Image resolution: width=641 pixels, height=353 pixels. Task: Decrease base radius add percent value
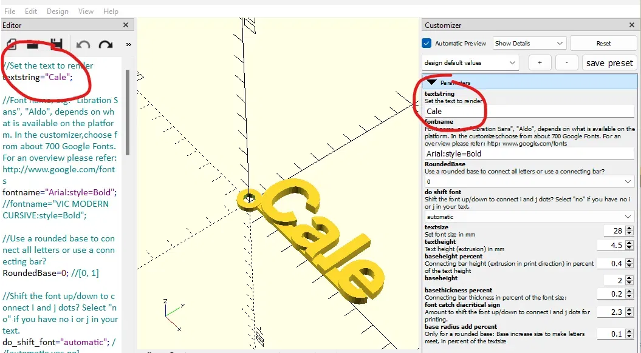point(629,337)
